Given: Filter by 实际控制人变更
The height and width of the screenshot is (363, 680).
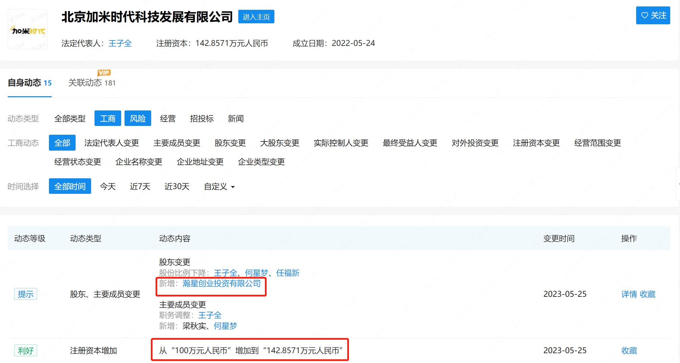Looking at the screenshot, I should pos(341,143).
